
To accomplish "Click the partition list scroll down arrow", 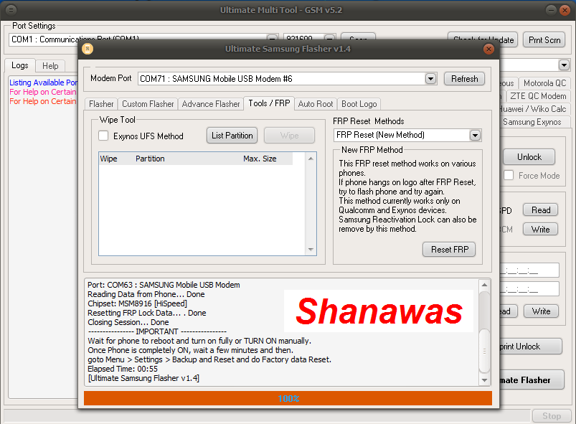I will [311, 250].
